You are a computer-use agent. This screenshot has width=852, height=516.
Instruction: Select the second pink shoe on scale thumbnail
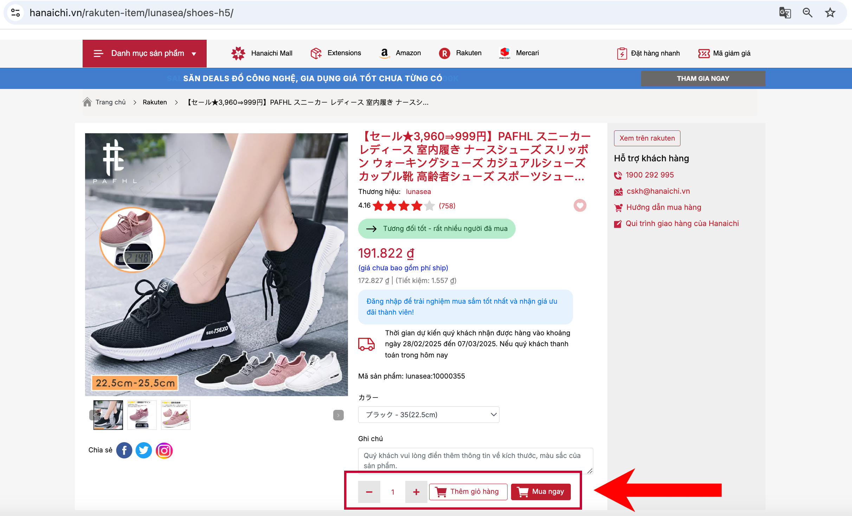pyautogui.click(x=142, y=415)
